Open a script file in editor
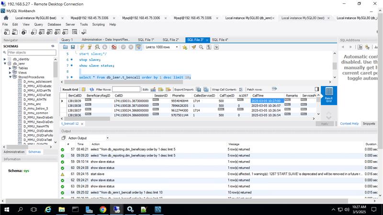 click(x=66, y=47)
